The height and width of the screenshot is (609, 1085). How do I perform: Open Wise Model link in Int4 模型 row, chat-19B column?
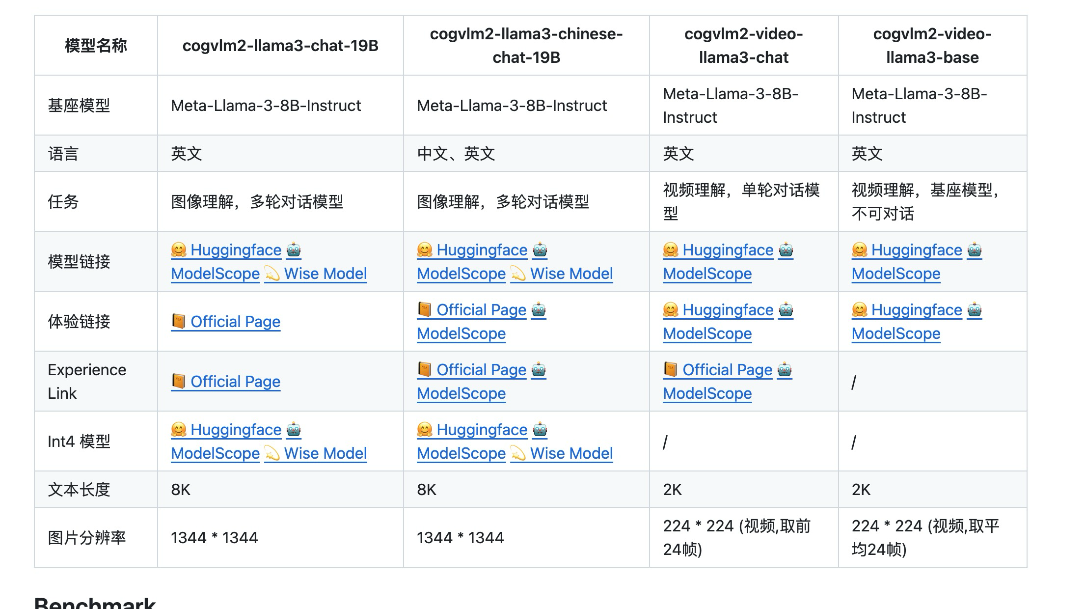[325, 453]
